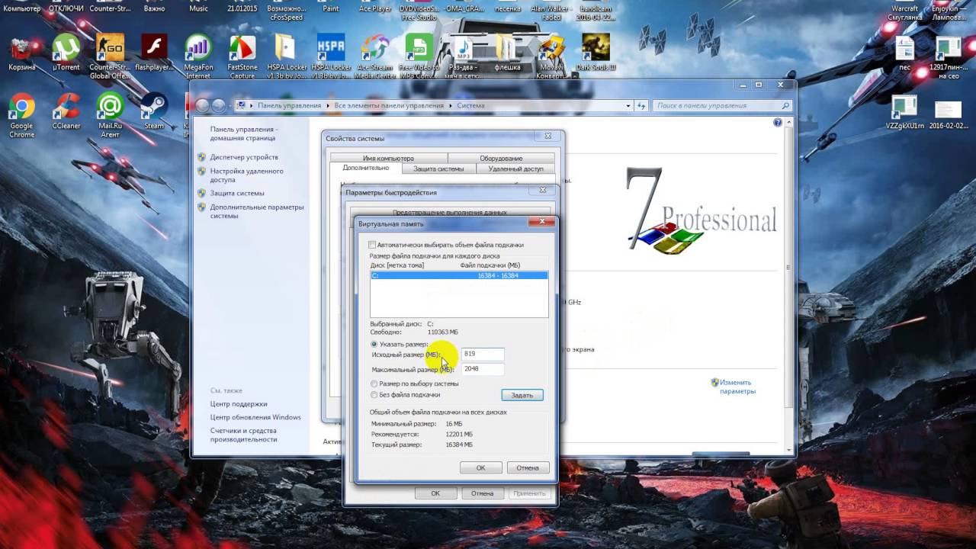Click the blue help icon in Control Panel window
Viewport: 976px width, 549px height.
[x=778, y=122]
